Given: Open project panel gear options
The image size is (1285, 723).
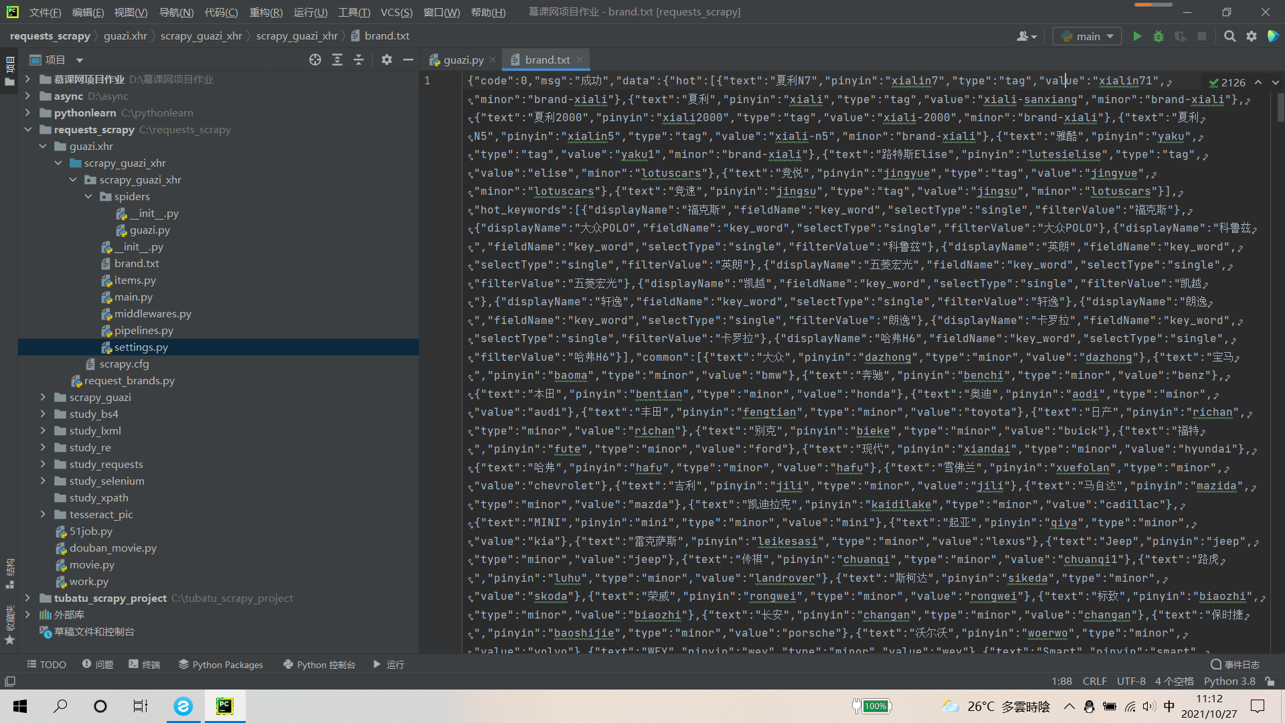Looking at the screenshot, I should [x=387, y=60].
